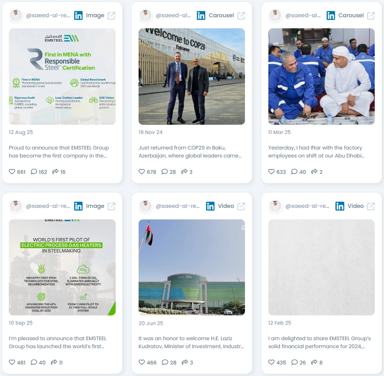Click LinkedIn icon on Iftar post card
This screenshot has width=384, height=376.
click(x=331, y=15)
